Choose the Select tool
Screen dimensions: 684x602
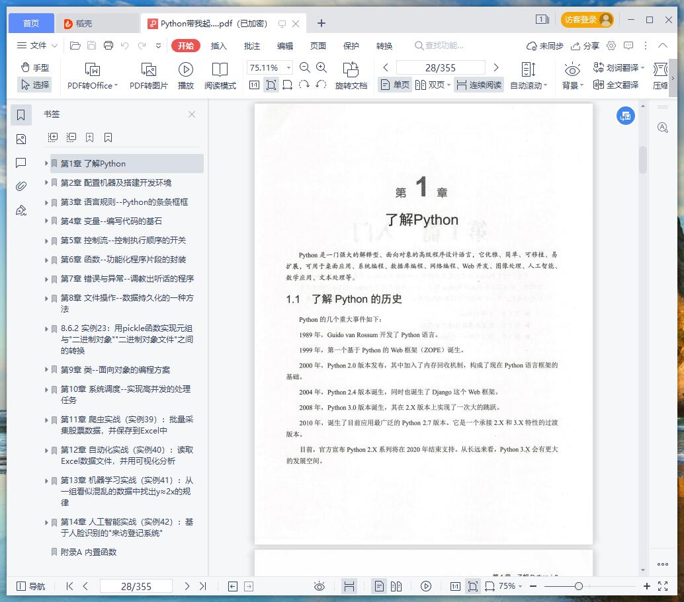tap(35, 85)
